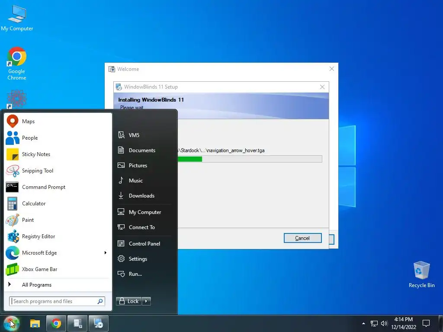Image resolution: width=443 pixels, height=332 pixels.
Task: Start the Snipping Tool
Action: click(58, 170)
